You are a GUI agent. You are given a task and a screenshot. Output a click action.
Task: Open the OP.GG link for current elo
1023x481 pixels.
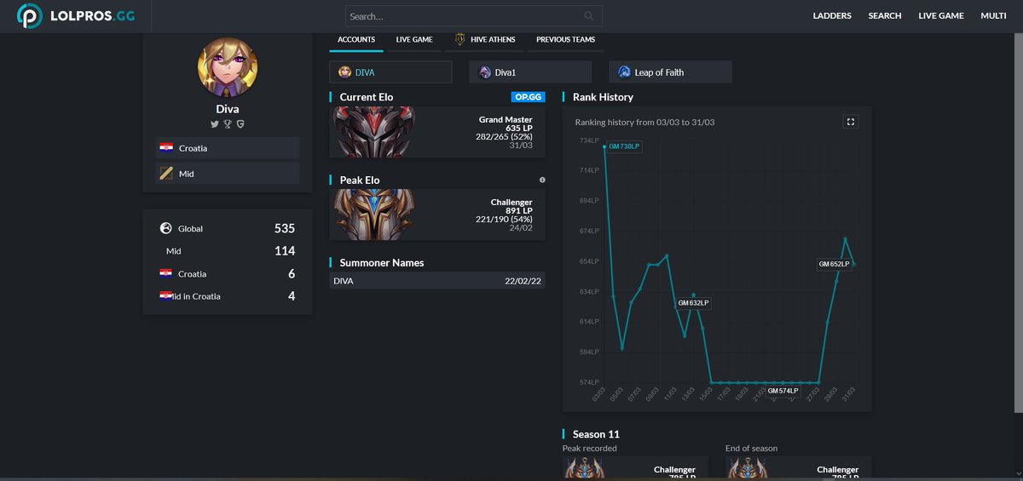[x=528, y=97]
